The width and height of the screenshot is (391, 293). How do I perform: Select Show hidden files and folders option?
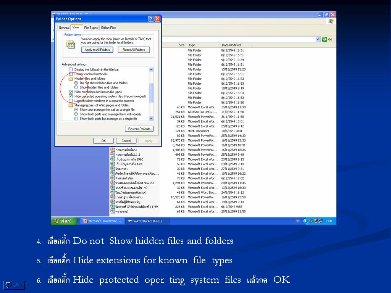tap(76, 87)
